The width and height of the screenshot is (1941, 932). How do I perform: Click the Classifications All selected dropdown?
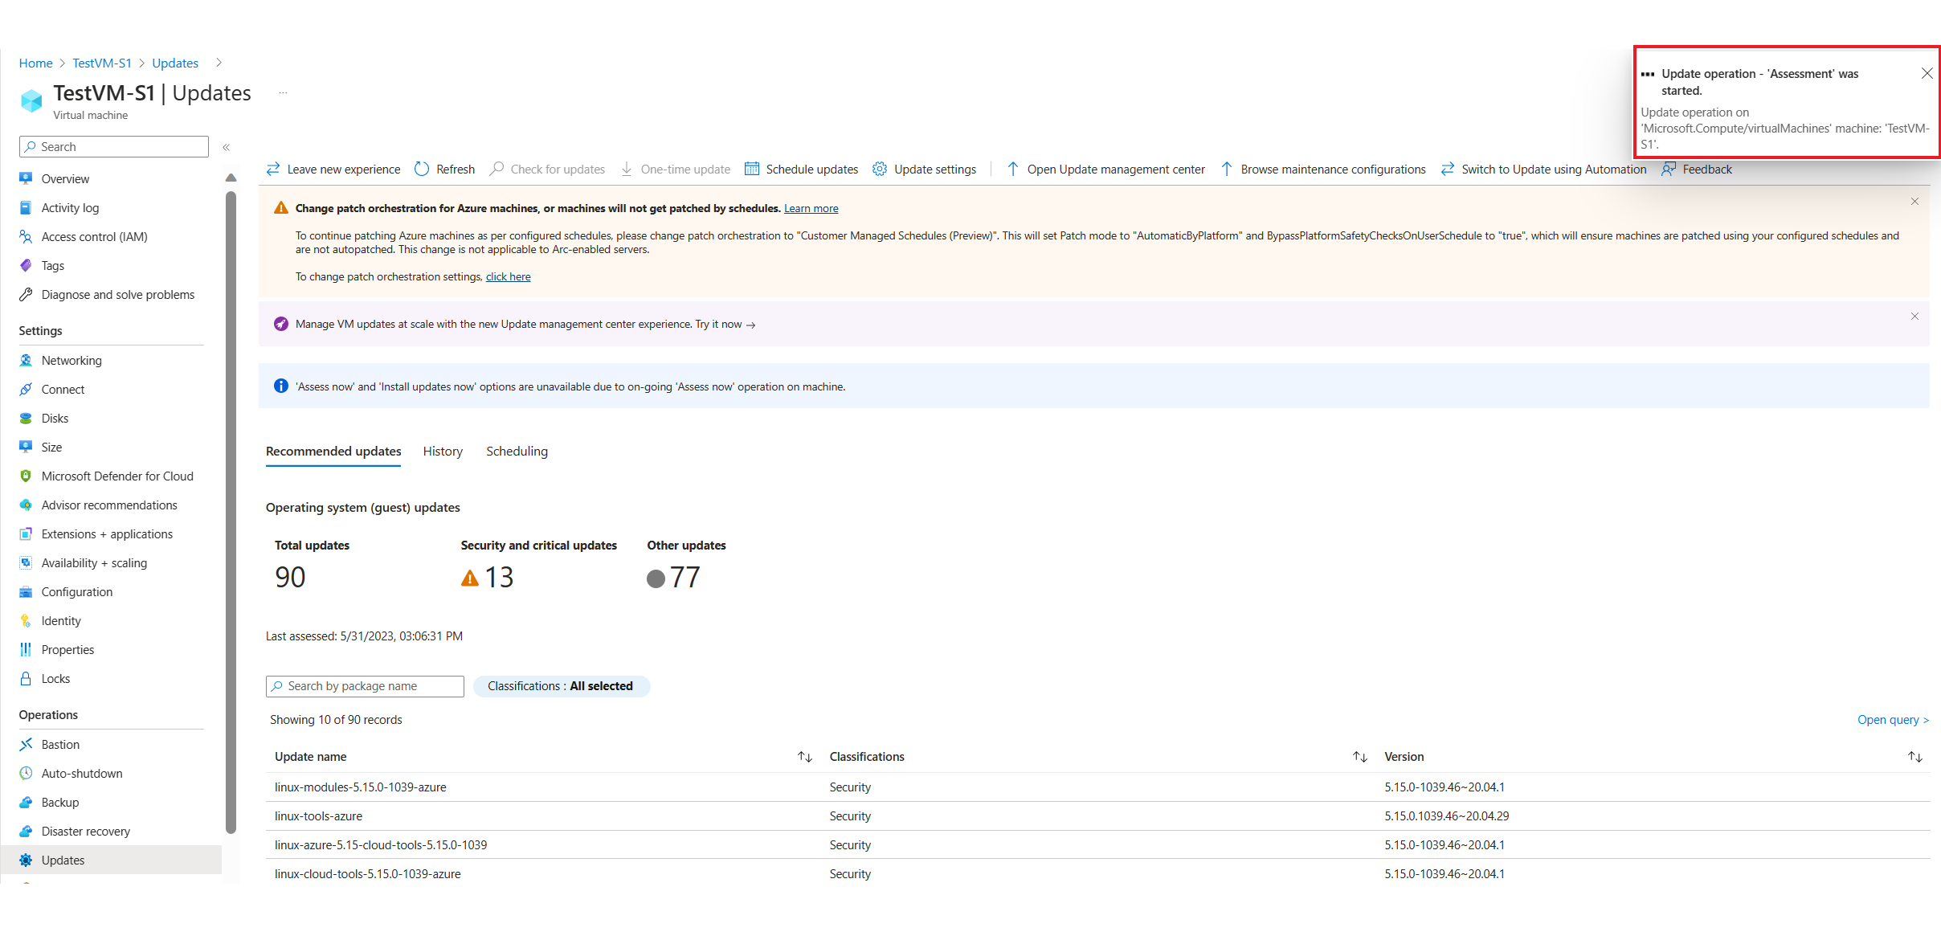[559, 685]
